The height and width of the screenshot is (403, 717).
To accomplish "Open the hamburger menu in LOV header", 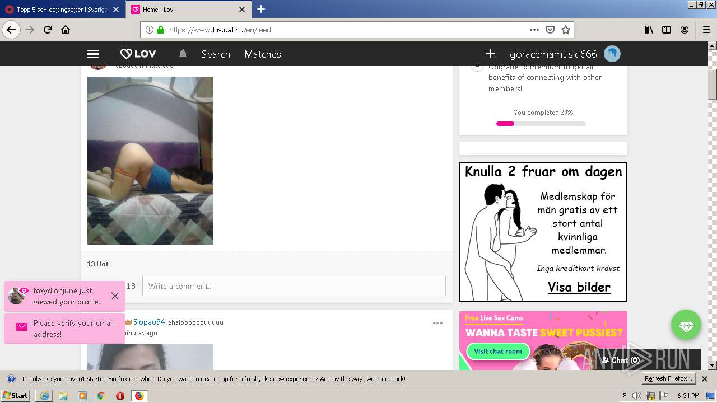I will click(93, 54).
